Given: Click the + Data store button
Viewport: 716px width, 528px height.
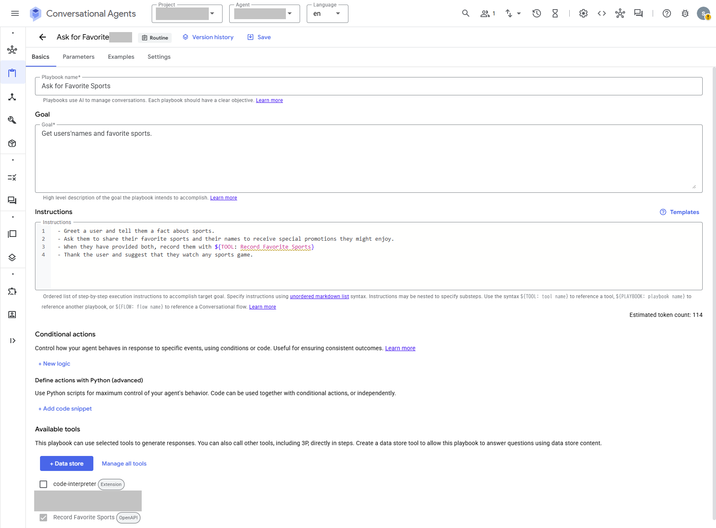Looking at the screenshot, I should tap(67, 463).
